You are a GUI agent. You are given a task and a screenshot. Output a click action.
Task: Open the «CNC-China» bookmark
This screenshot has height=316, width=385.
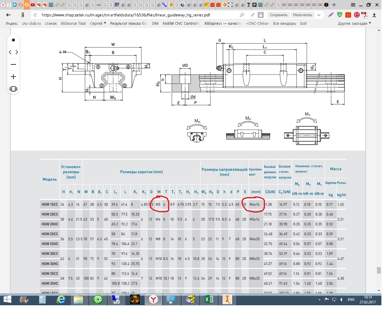click(257, 23)
